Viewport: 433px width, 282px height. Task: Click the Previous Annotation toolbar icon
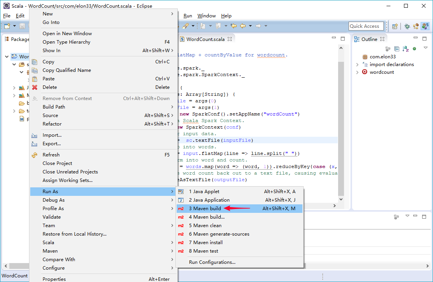218,26
